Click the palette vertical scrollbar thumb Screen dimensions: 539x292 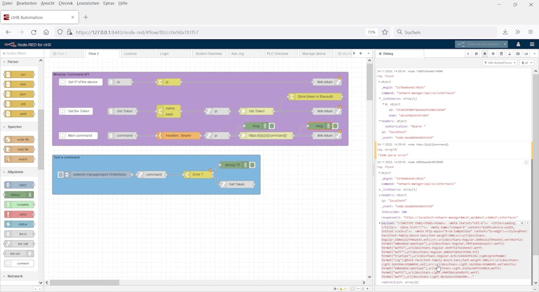[x=41, y=140]
